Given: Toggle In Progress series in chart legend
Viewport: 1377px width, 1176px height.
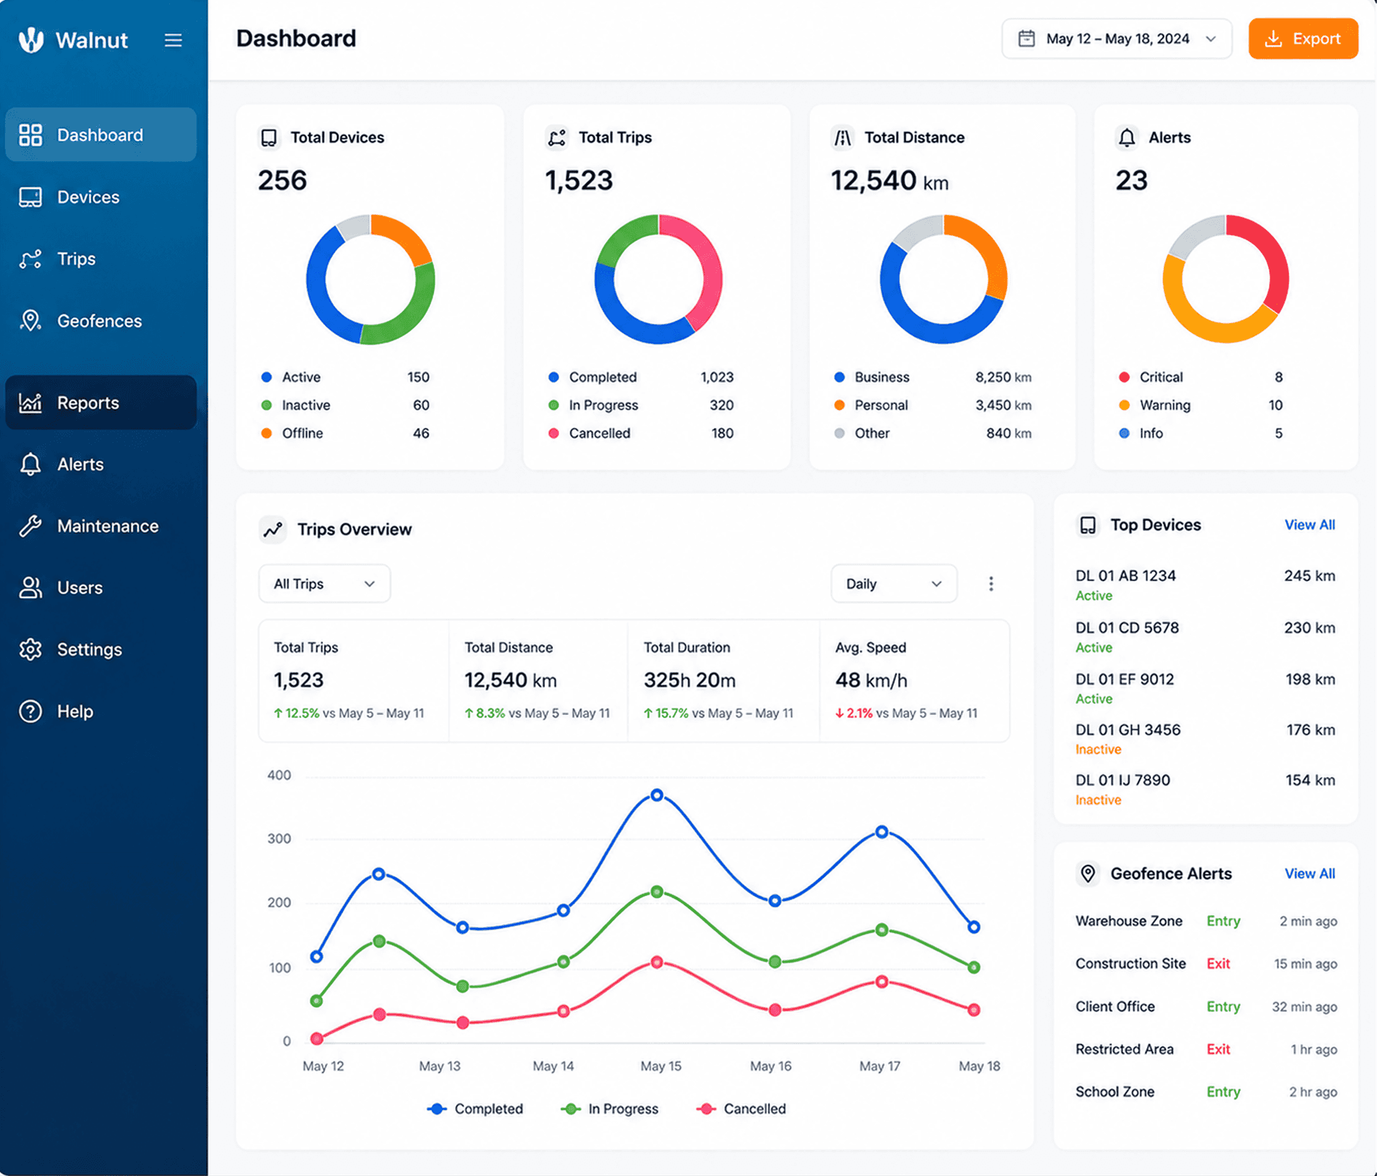Looking at the screenshot, I should pos(609,1109).
